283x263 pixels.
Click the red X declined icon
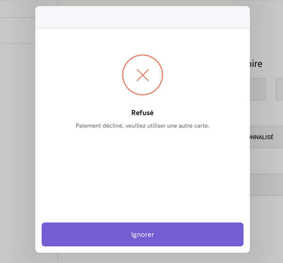coord(142,75)
